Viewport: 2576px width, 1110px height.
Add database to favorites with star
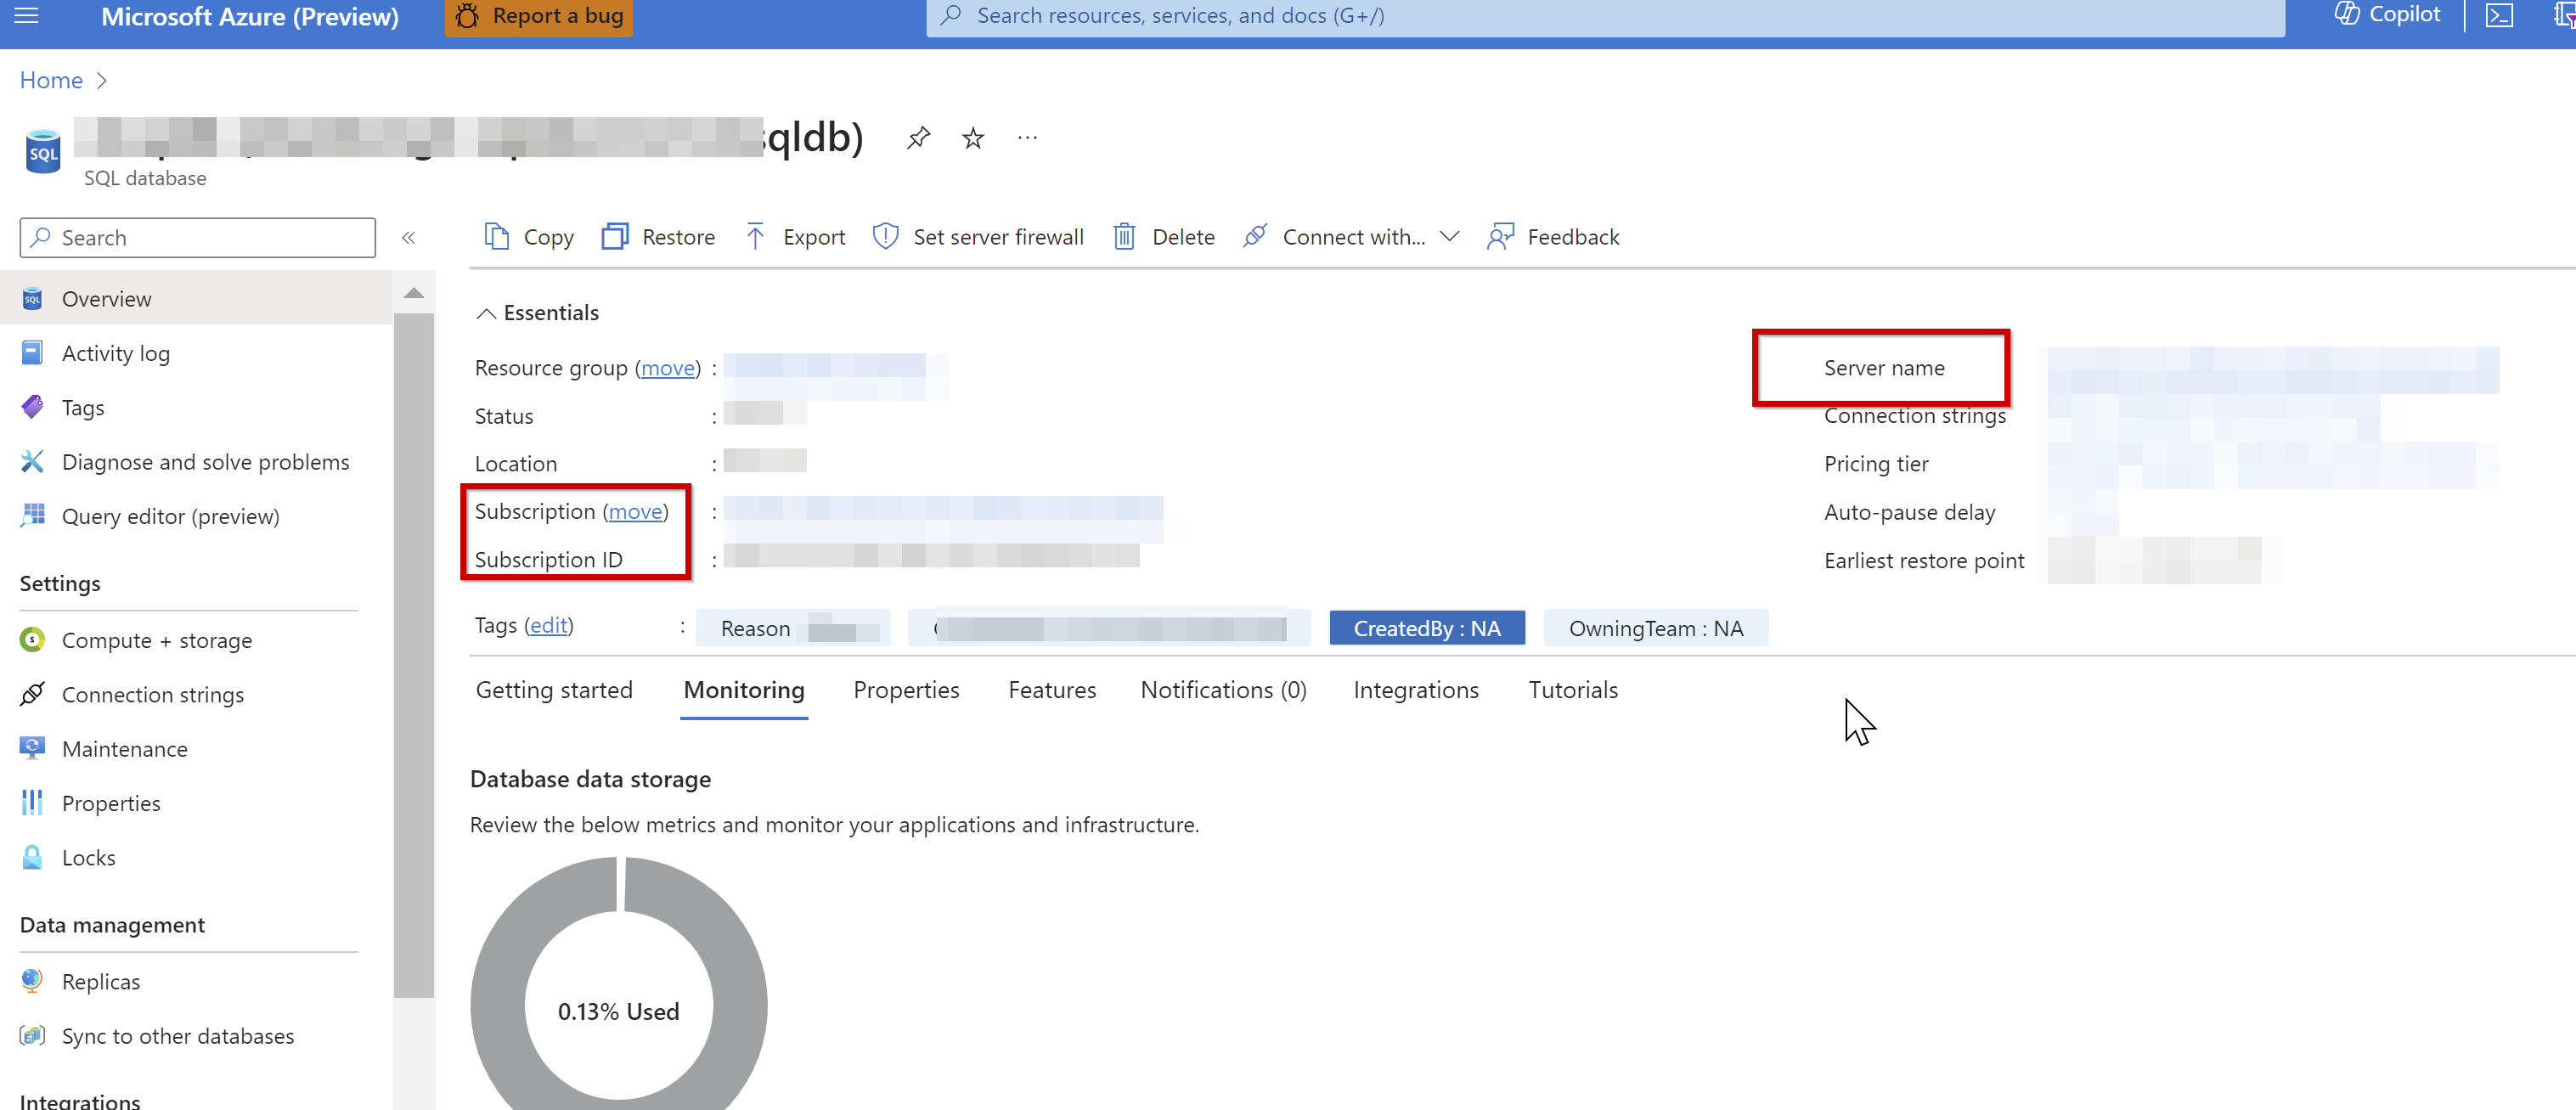(971, 137)
